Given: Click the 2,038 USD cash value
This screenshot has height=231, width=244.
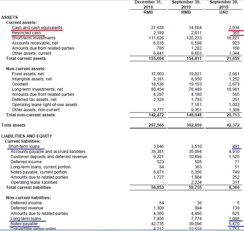Looking at the screenshot, I should [234, 28].
